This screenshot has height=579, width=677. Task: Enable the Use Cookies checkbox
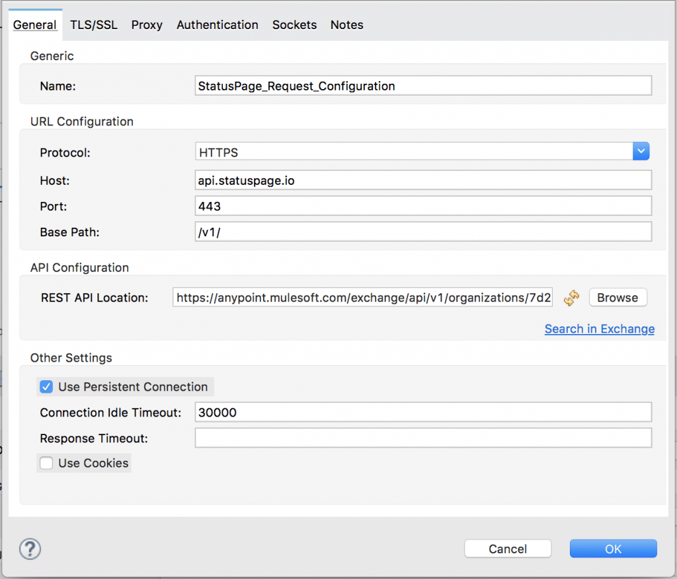click(46, 463)
